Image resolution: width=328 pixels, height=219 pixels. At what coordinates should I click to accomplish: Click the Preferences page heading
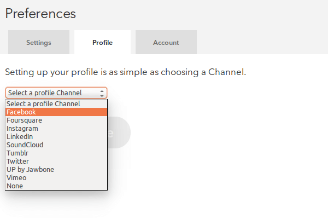click(40, 14)
